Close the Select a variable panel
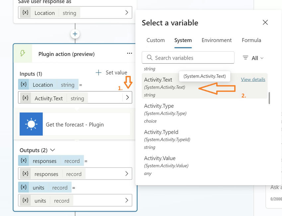This screenshot has height=216, width=282. pyautogui.click(x=265, y=23)
